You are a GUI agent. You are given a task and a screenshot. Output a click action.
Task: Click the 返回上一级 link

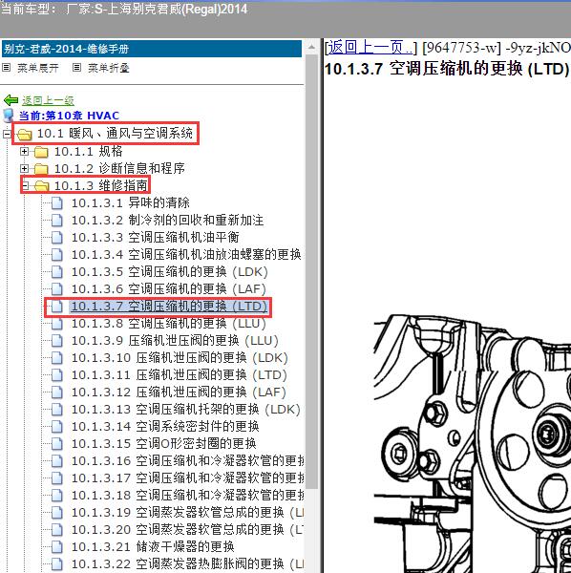(x=48, y=100)
